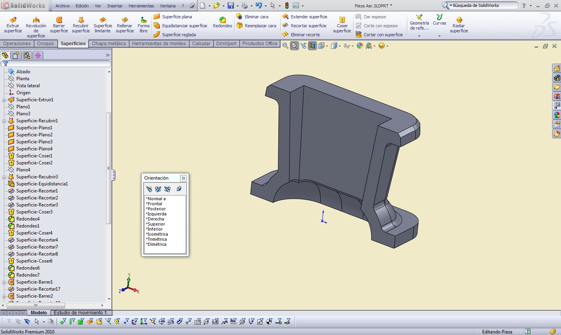This screenshot has height=335, width=561.
Task: Expand the Superficie-Extruir1 tree node
Action: [4, 100]
